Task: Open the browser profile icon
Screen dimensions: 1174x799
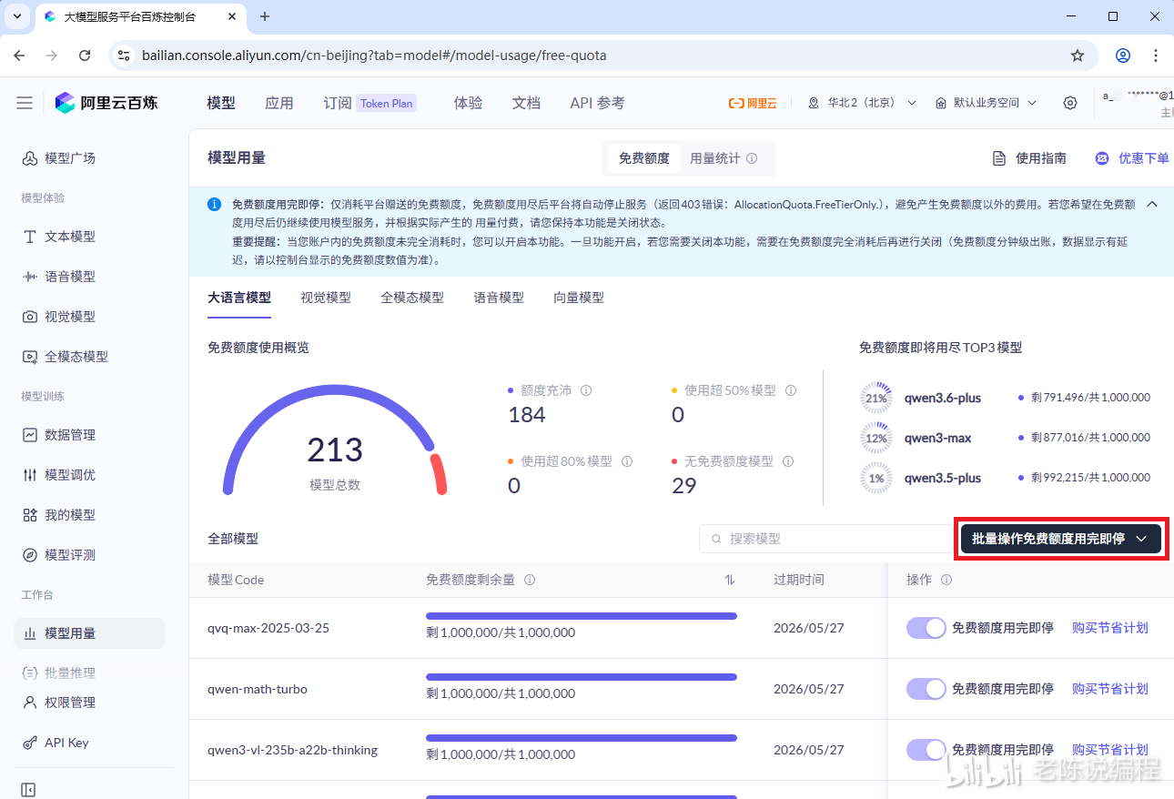Action: [x=1123, y=56]
